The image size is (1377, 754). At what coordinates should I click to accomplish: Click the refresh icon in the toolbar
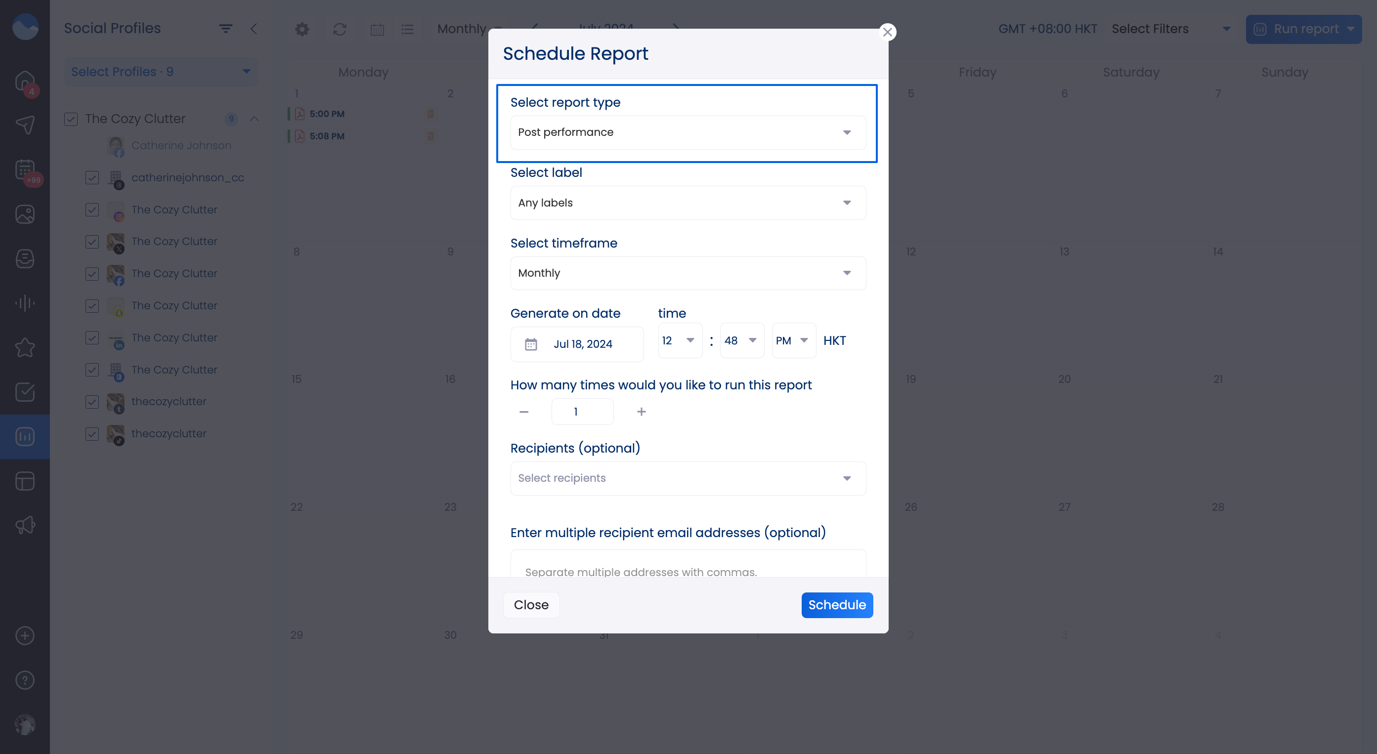[341, 29]
